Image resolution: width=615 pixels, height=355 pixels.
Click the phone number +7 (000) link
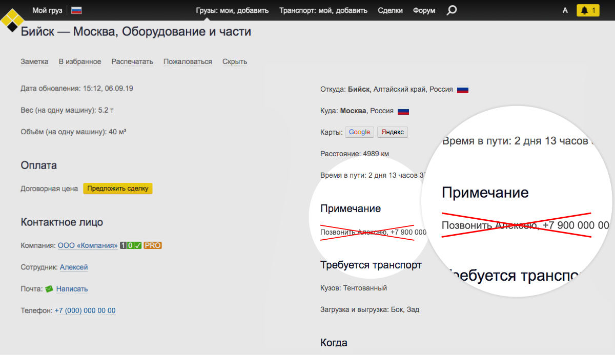(85, 310)
